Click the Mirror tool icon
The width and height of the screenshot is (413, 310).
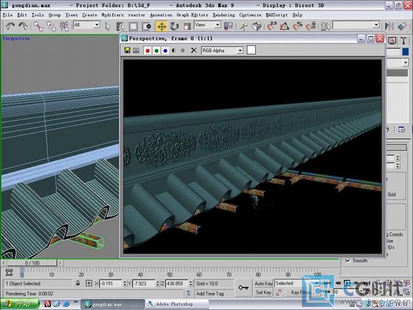pos(389,26)
